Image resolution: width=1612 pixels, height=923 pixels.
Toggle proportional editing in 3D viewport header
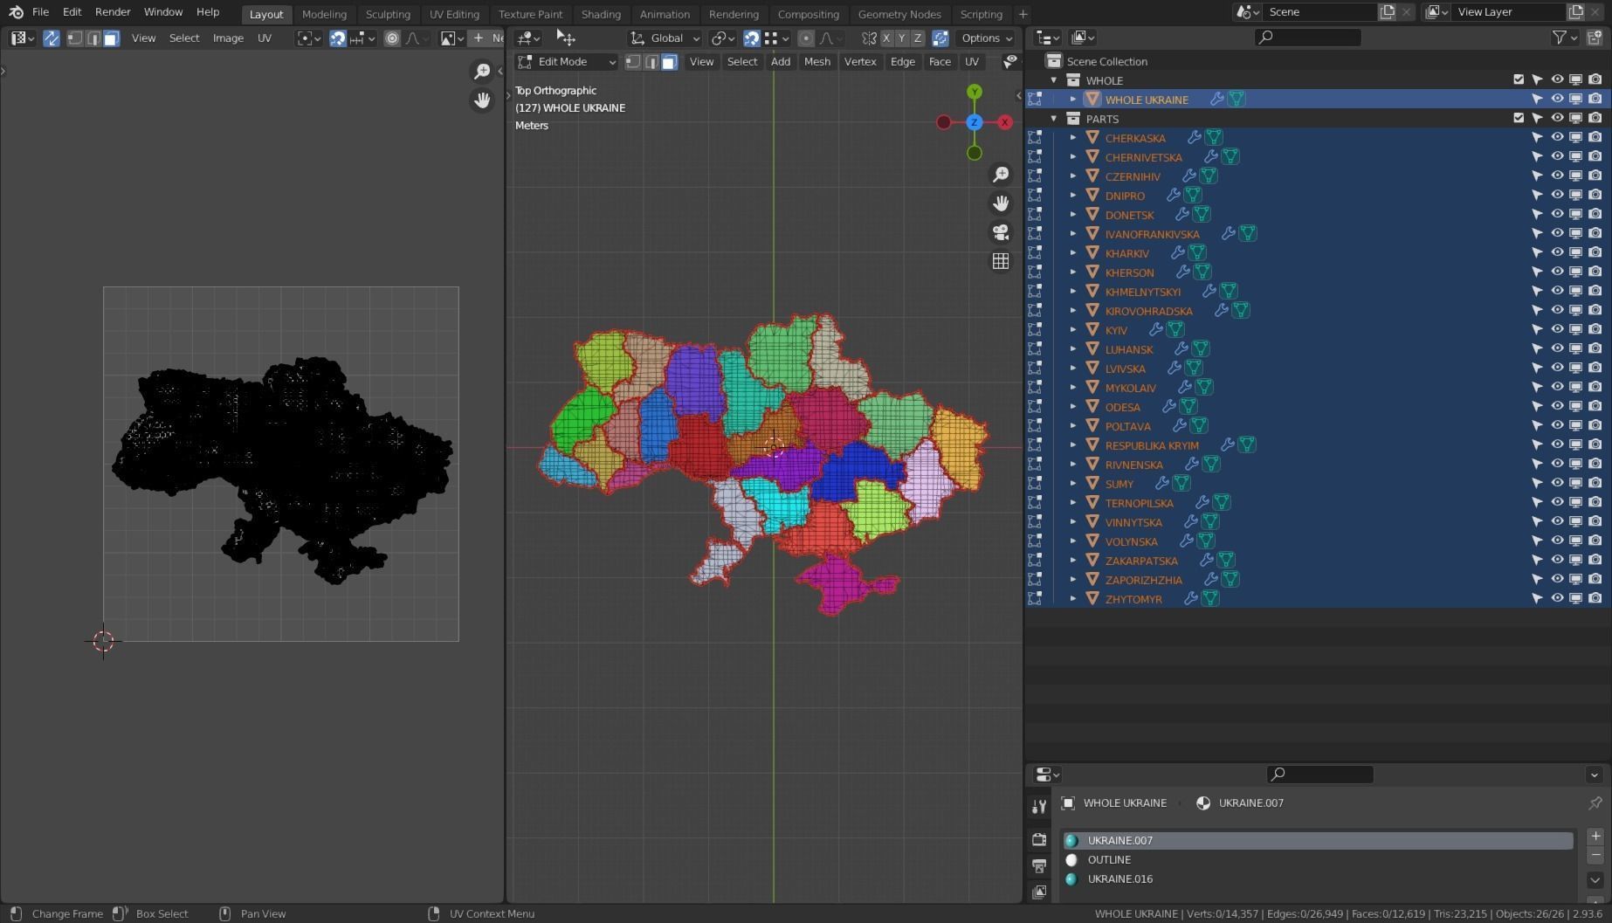point(806,38)
